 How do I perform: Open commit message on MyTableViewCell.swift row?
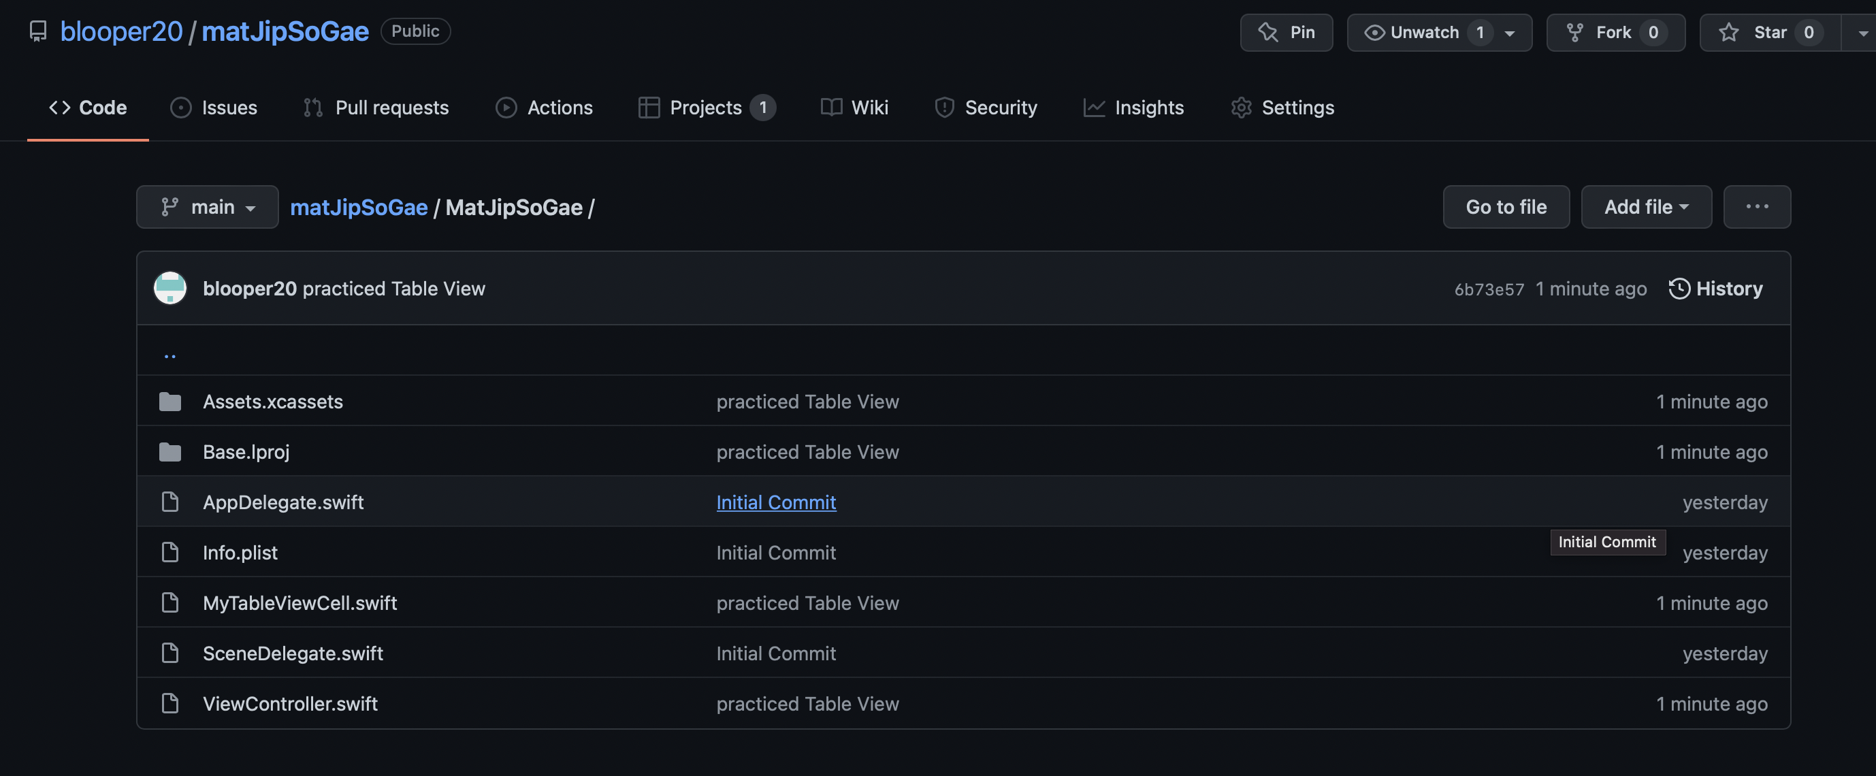(x=807, y=602)
